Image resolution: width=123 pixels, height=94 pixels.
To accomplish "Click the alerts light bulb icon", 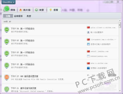I will 51,10.
